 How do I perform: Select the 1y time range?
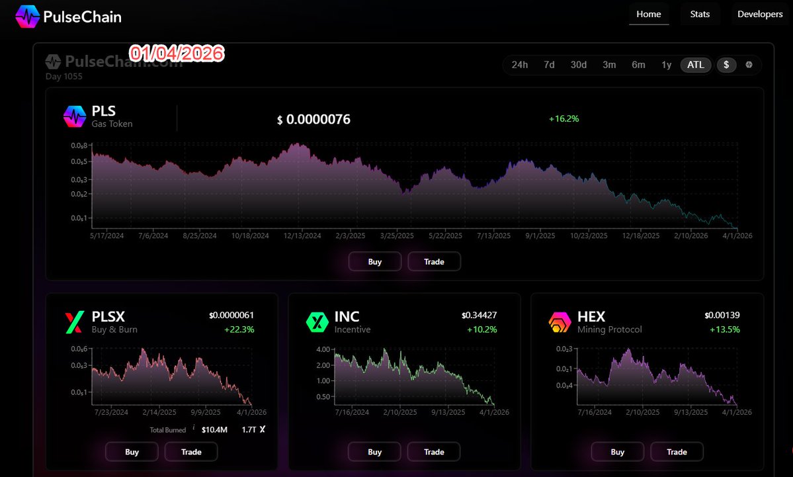tap(667, 65)
